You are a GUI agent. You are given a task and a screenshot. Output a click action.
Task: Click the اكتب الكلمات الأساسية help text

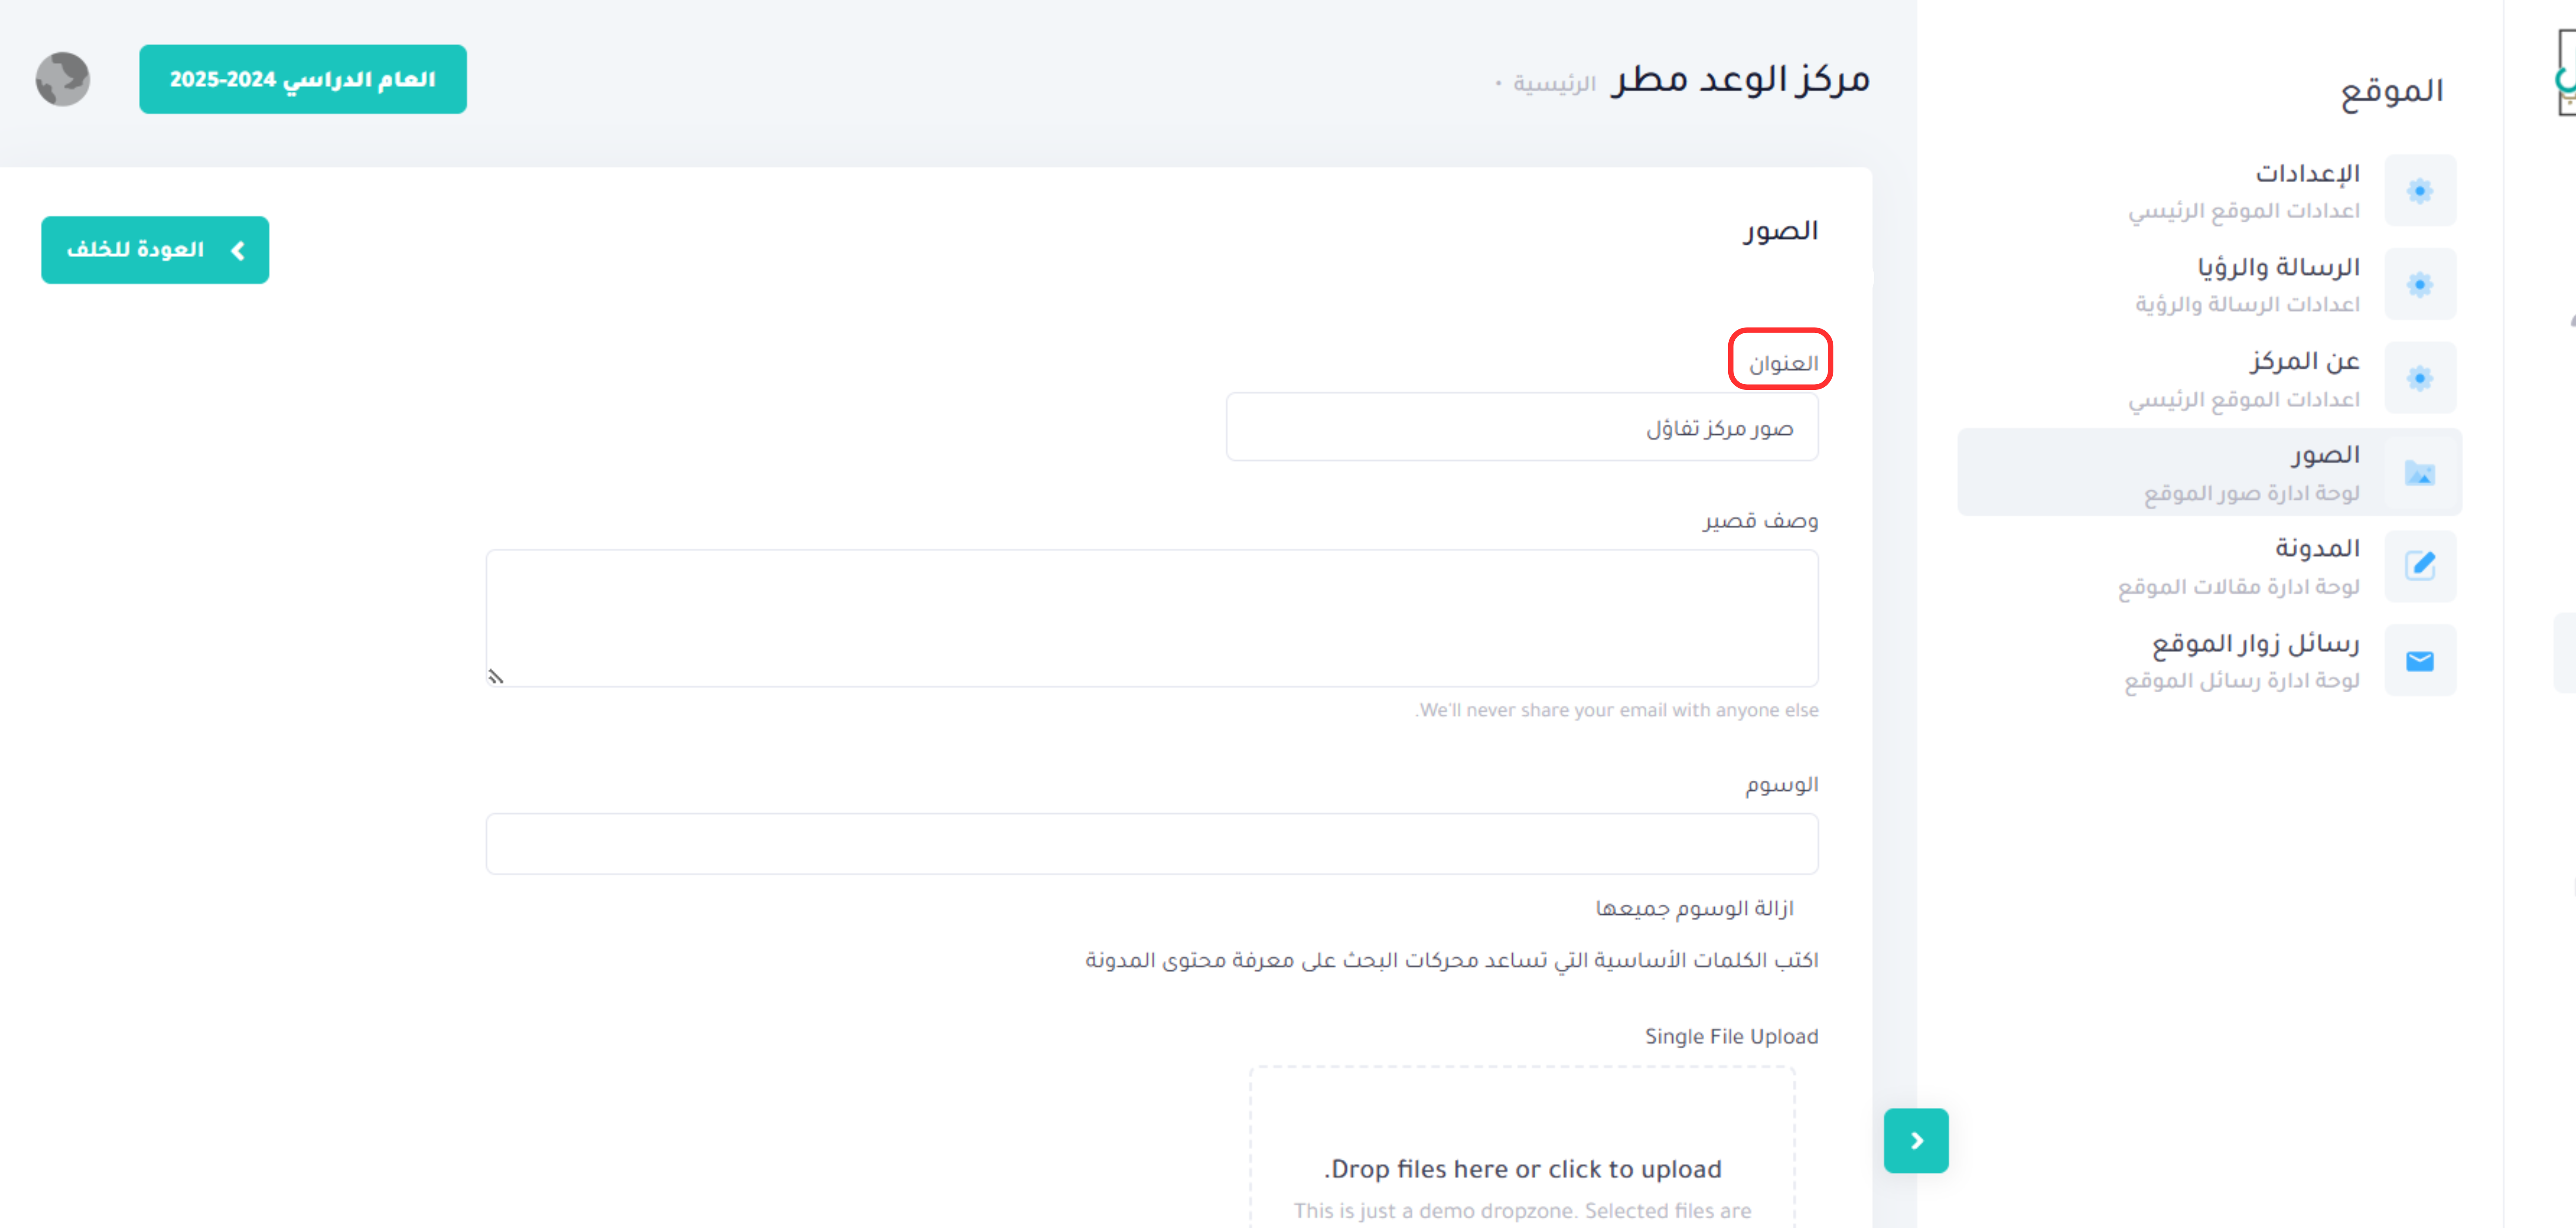pyautogui.click(x=1452, y=960)
